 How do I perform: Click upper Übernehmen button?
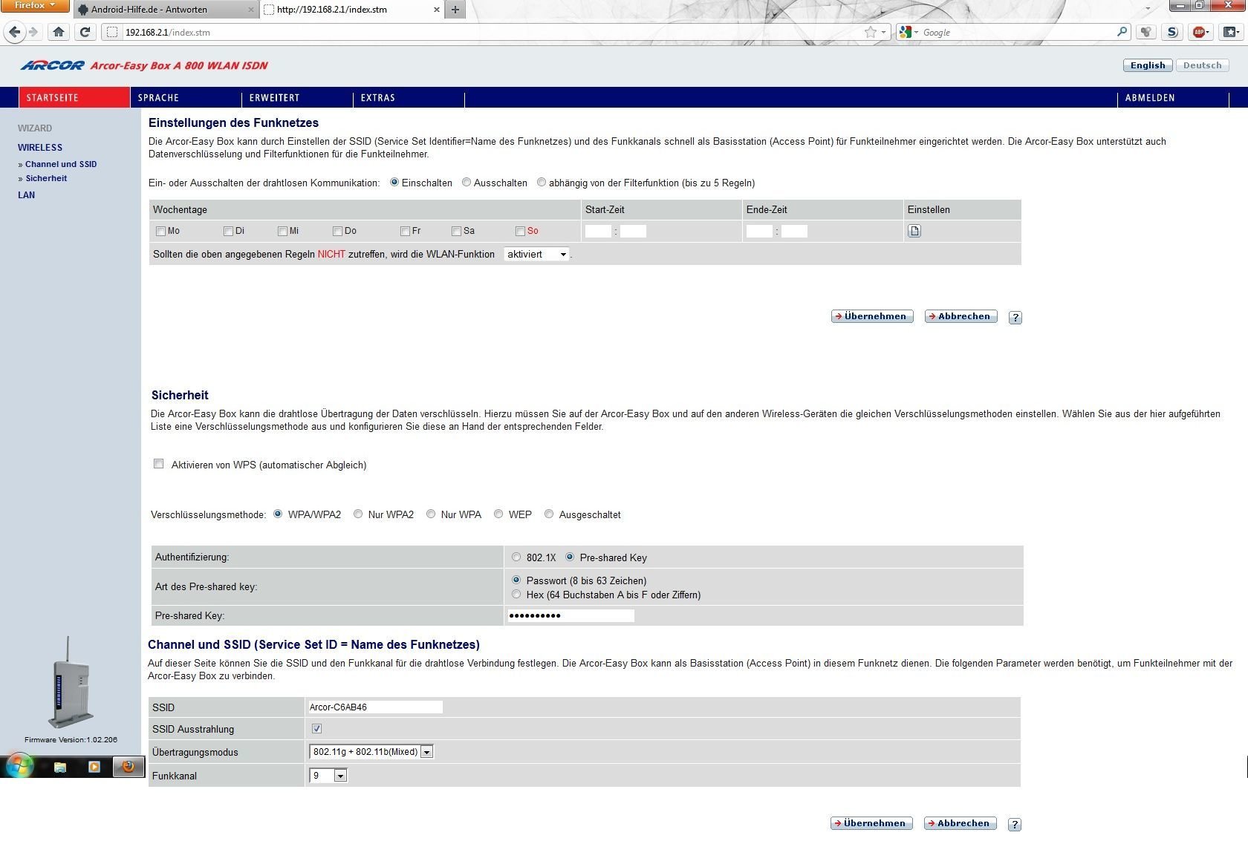point(872,316)
